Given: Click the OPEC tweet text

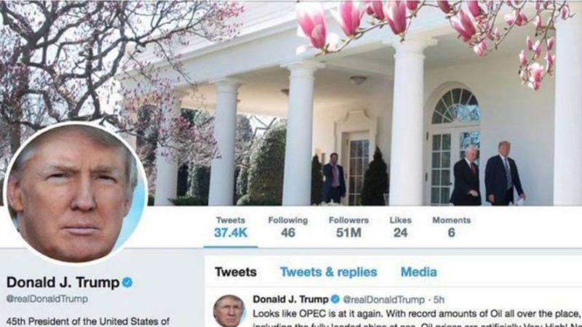Looking at the screenshot, I should 417,318.
